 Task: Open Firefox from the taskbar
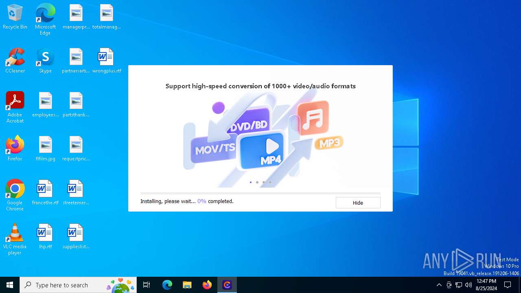tap(207, 285)
